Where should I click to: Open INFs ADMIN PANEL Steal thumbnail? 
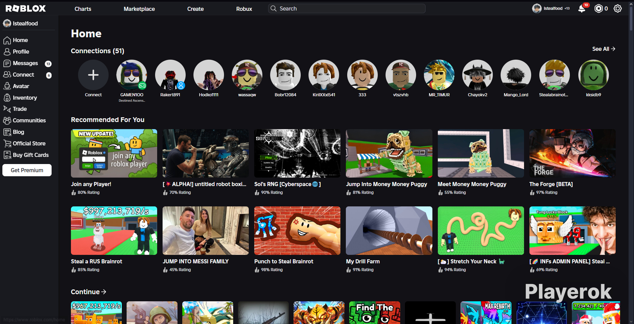point(573,230)
